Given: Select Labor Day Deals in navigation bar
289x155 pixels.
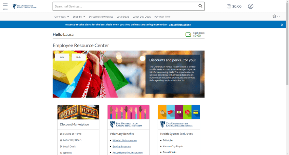Looking at the screenshot, I should click(x=142, y=17).
